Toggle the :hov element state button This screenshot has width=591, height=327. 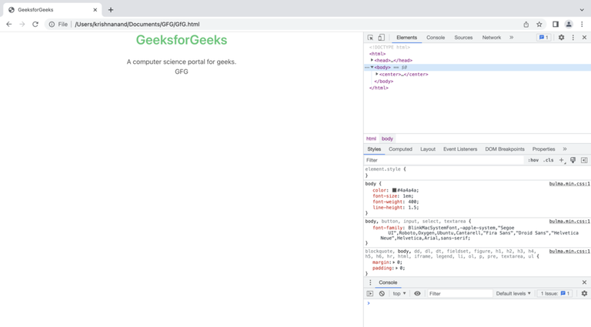[533, 160]
